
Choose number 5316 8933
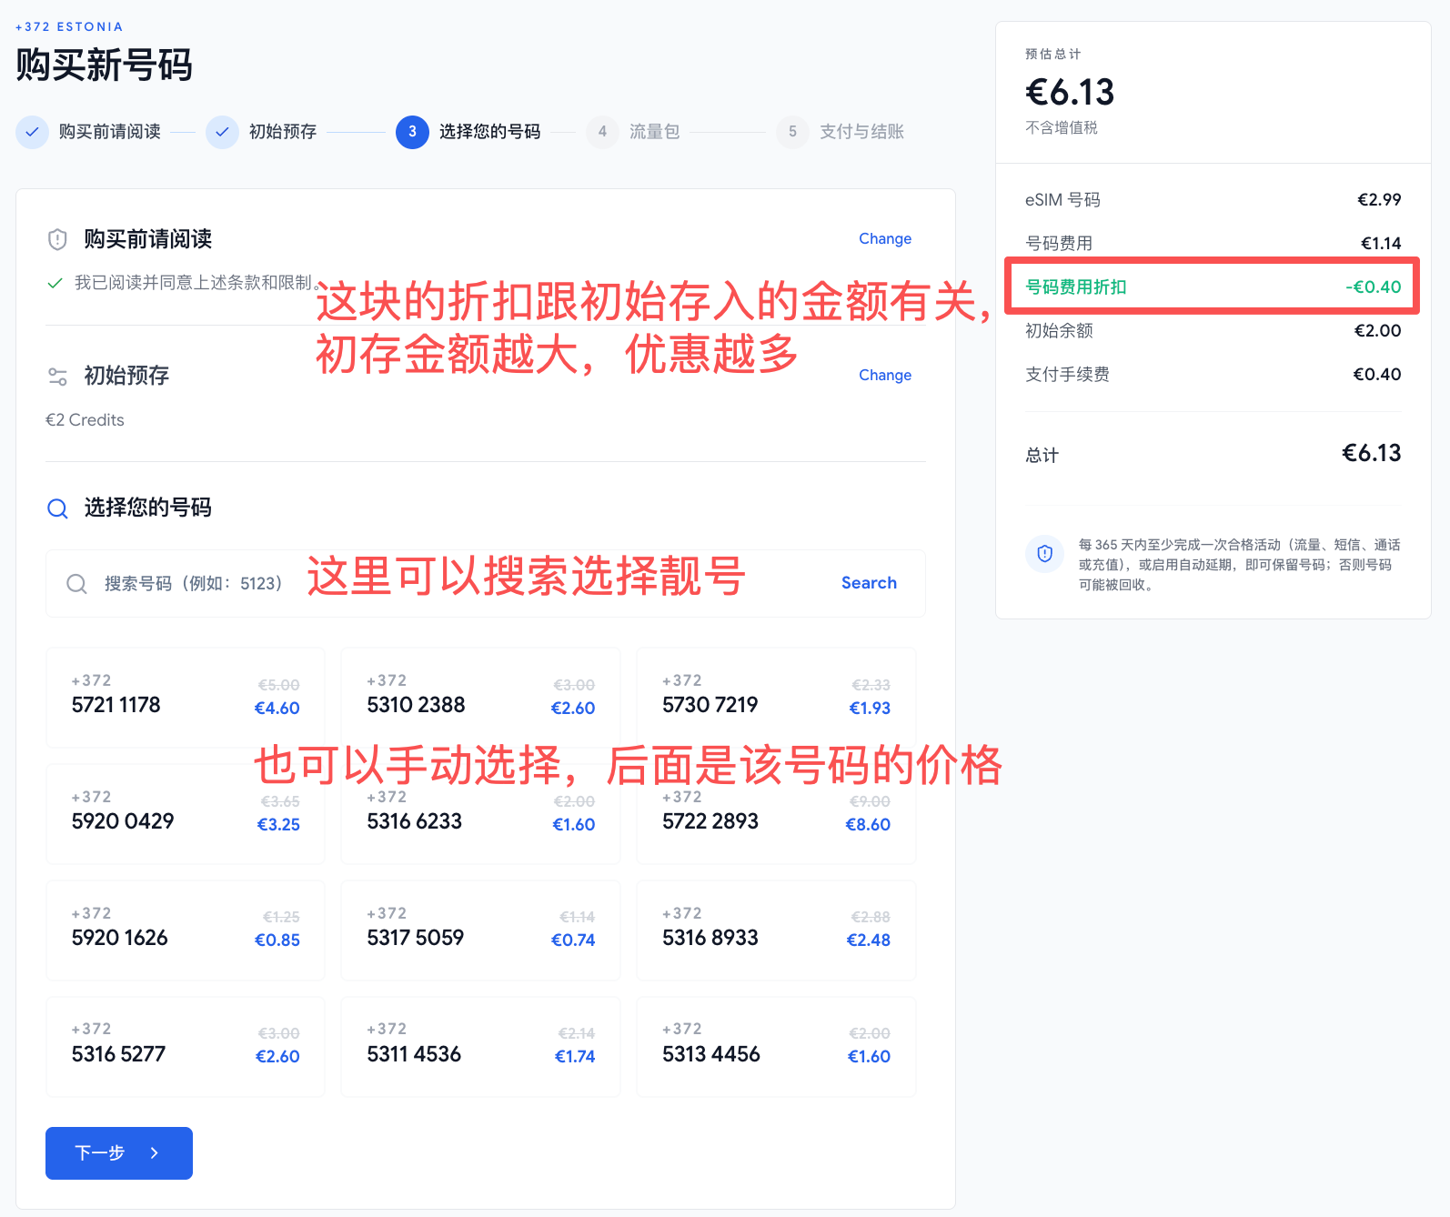(776, 930)
